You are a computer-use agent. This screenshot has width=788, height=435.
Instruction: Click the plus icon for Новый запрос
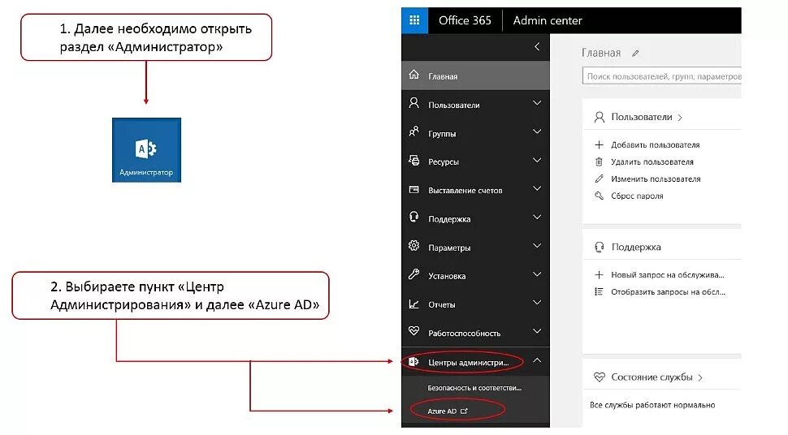[x=599, y=275]
